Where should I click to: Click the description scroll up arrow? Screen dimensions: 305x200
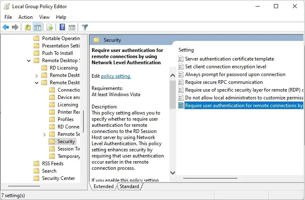pos(173,76)
